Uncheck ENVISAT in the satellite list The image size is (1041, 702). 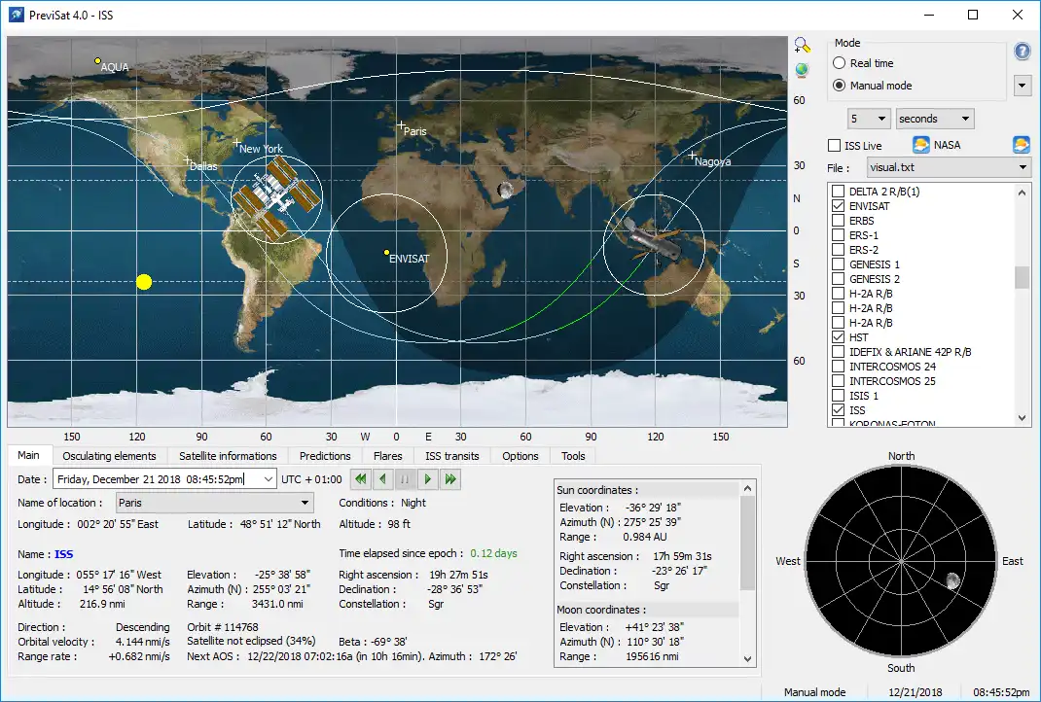[839, 206]
